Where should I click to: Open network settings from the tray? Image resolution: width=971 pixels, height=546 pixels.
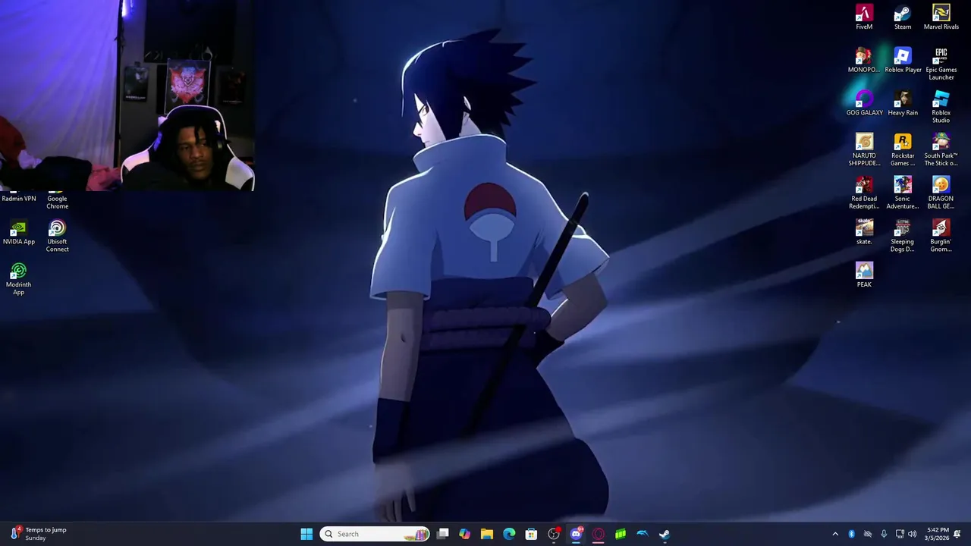(x=900, y=534)
